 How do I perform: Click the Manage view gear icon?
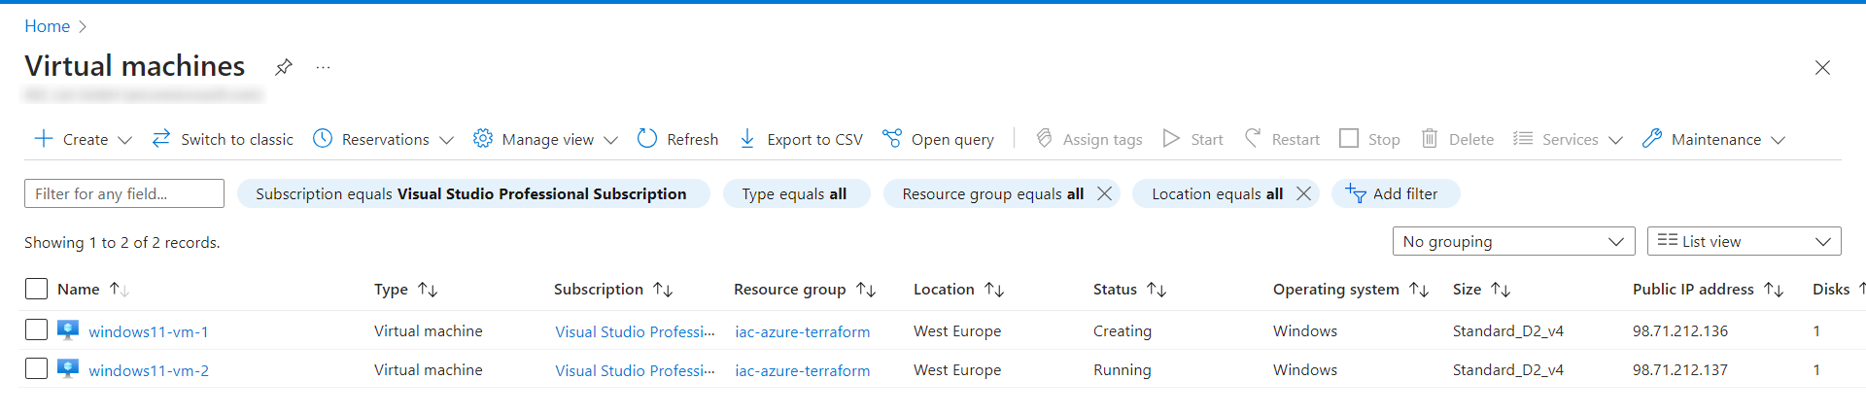coord(483,138)
